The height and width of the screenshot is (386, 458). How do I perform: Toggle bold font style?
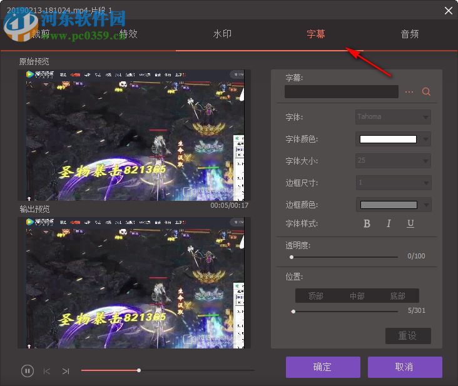pyautogui.click(x=367, y=224)
